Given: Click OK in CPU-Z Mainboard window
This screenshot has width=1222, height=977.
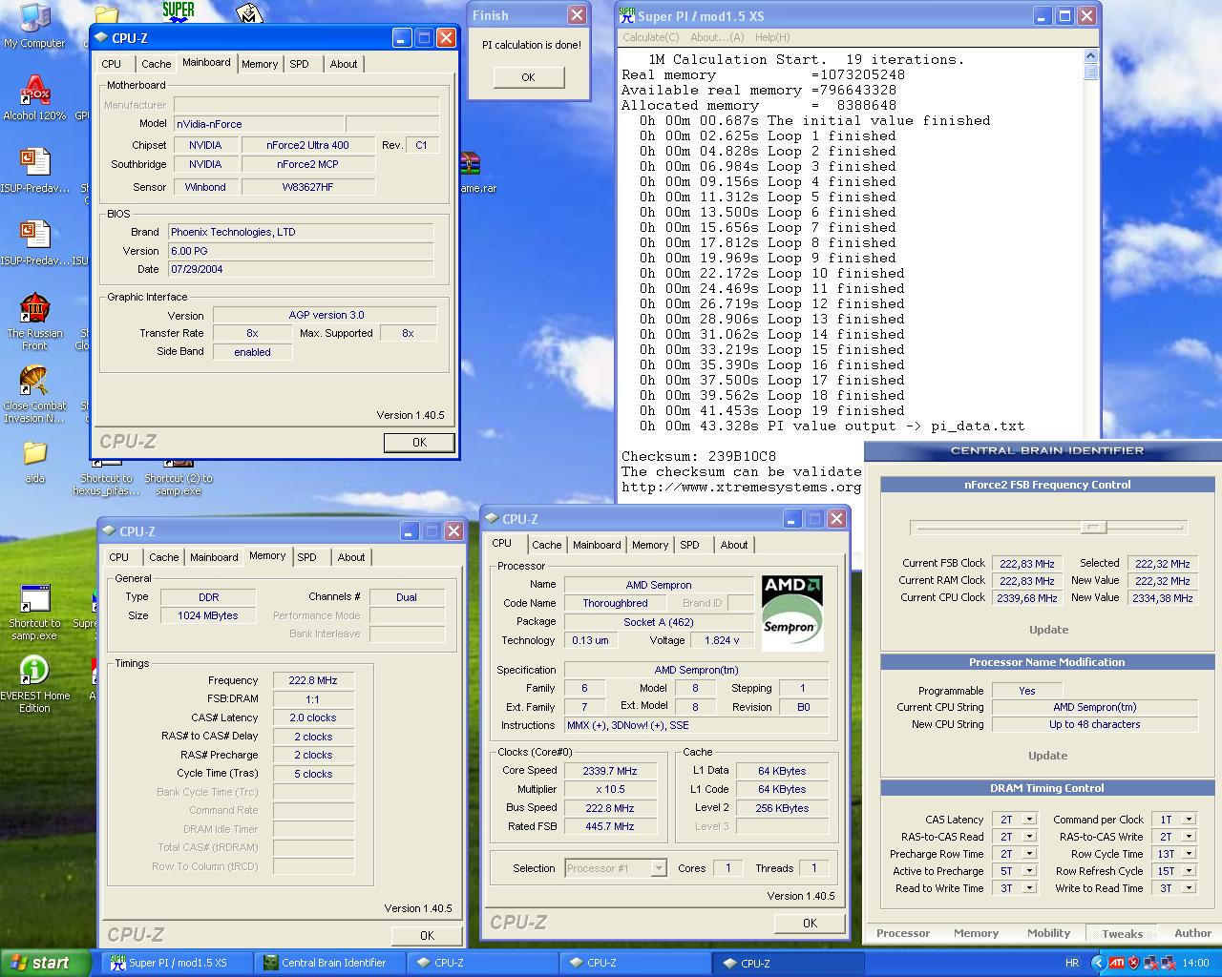Looking at the screenshot, I should click(419, 443).
